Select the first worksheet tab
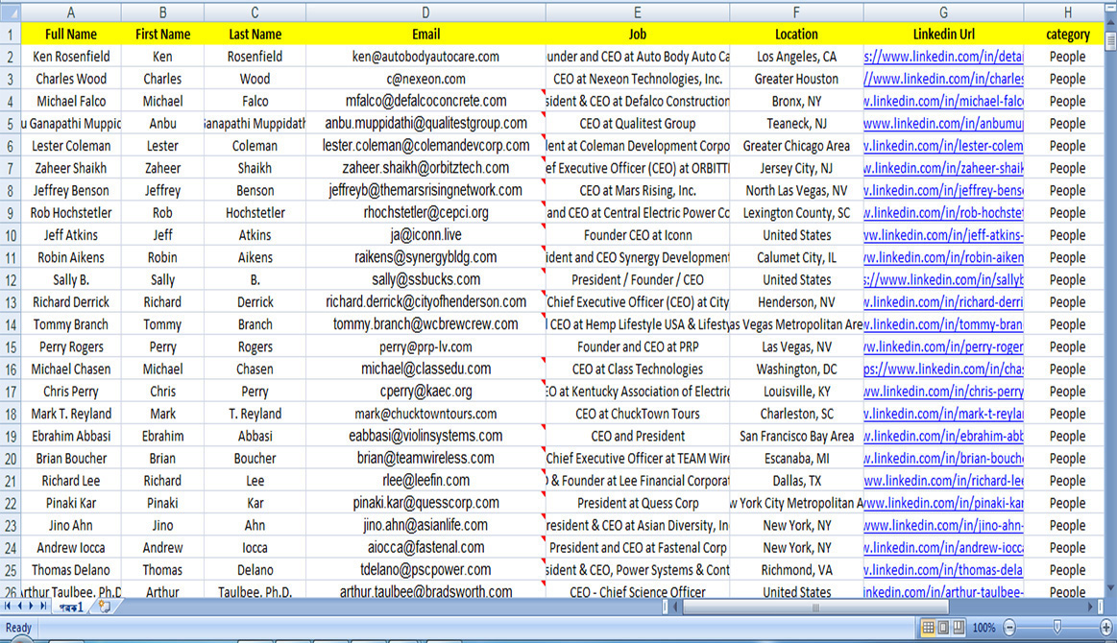 pyautogui.click(x=70, y=607)
